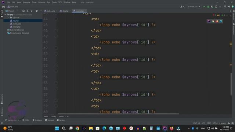Open page in Firefox browser preview icon
Image resolution: width=235 pixels, height=132 pixels.
click(217, 21)
